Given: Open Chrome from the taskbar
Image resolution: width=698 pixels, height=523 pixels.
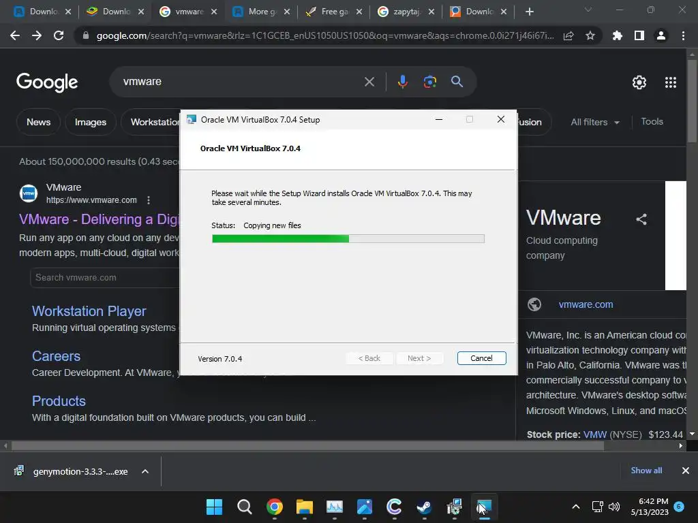Looking at the screenshot, I should tap(275, 507).
